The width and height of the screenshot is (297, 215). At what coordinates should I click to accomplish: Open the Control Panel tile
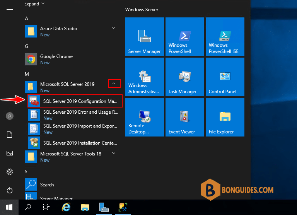coord(225,77)
